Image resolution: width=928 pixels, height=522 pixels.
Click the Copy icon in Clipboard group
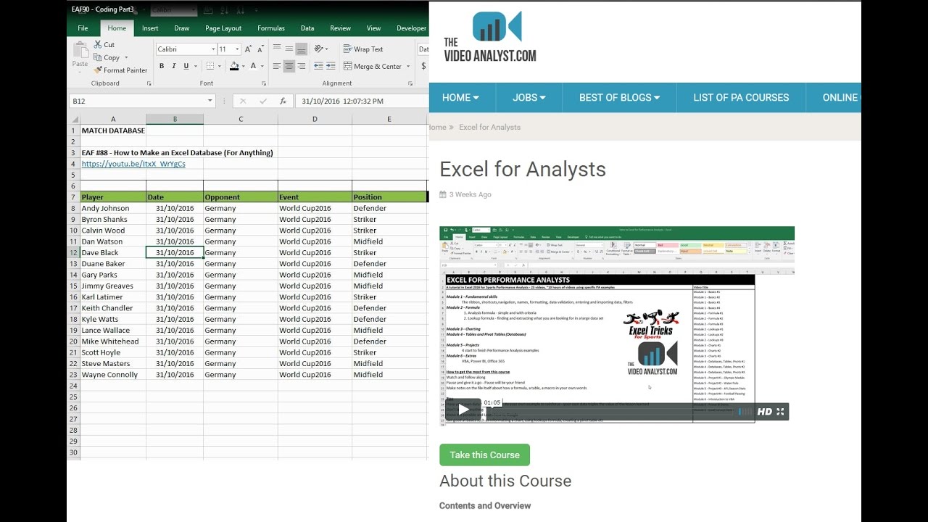click(x=98, y=57)
